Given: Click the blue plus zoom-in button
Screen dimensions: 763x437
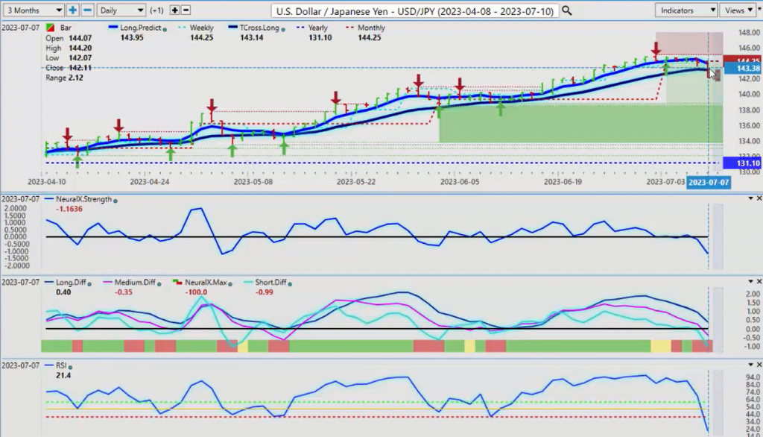Looking at the screenshot, I should [73, 10].
